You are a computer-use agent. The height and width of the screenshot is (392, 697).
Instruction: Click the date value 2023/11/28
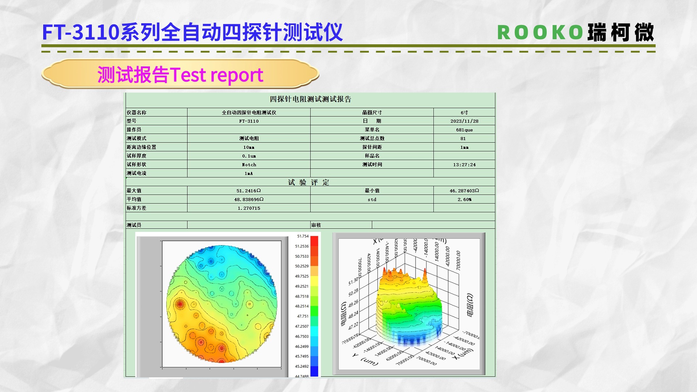click(x=464, y=121)
